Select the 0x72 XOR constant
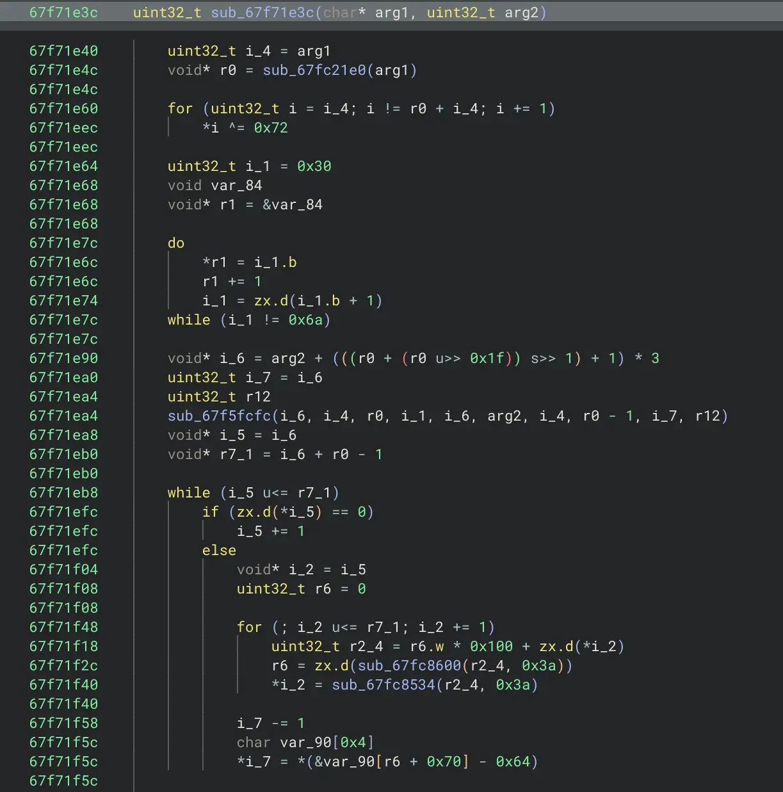 (x=271, y=128)
